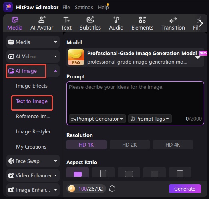Click the Media tab icon
209x199 pixels.
pyautogui.click(x=15, y=20)
